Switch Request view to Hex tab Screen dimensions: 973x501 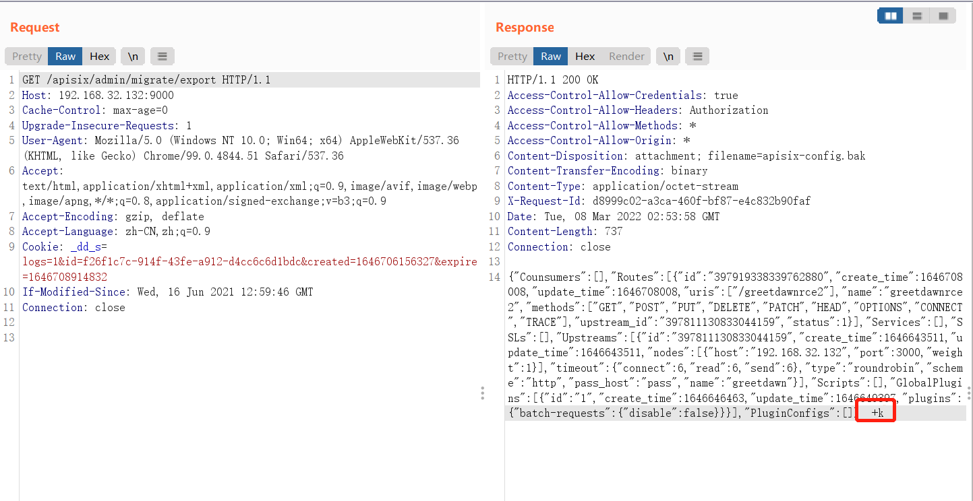click(x=100, y=57)
